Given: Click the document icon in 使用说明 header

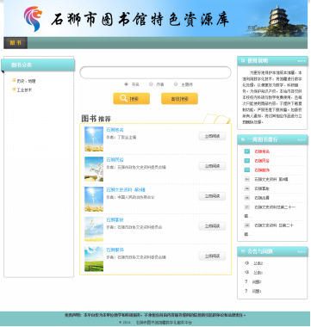Looking at the screenshot, I should 243,60.
